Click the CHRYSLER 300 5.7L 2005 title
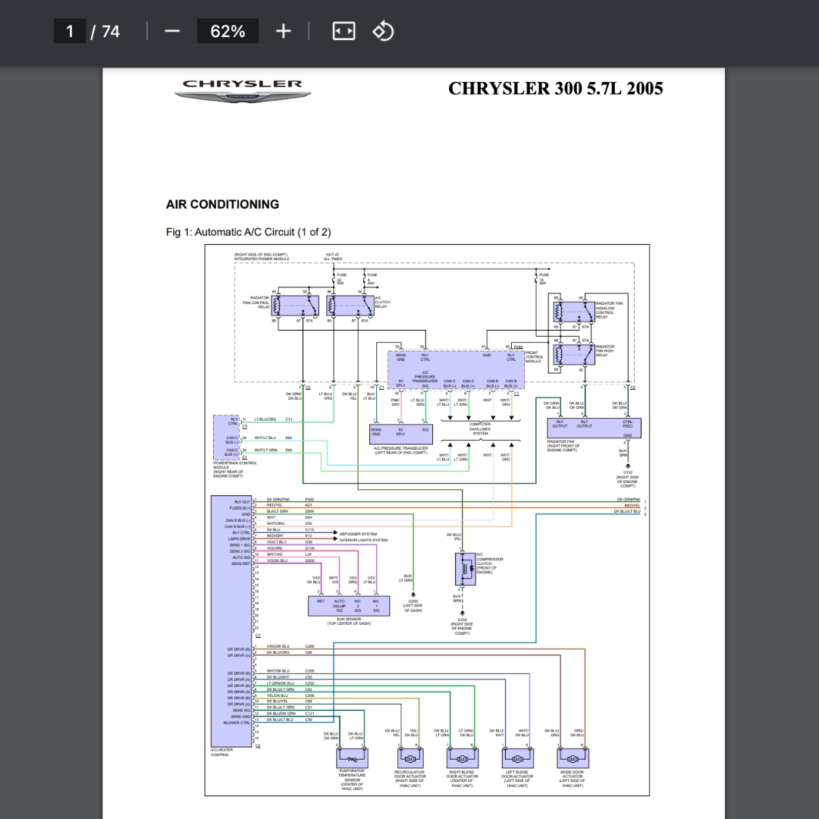 [555, 89]
